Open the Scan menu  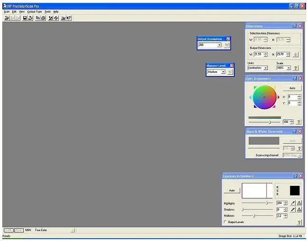[x=7, y=12]
